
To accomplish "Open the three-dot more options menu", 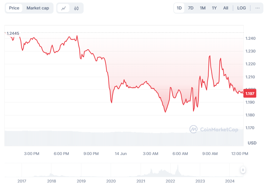I will point(257,8).
